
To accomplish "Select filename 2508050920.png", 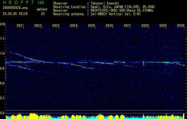I will [15, 8].
